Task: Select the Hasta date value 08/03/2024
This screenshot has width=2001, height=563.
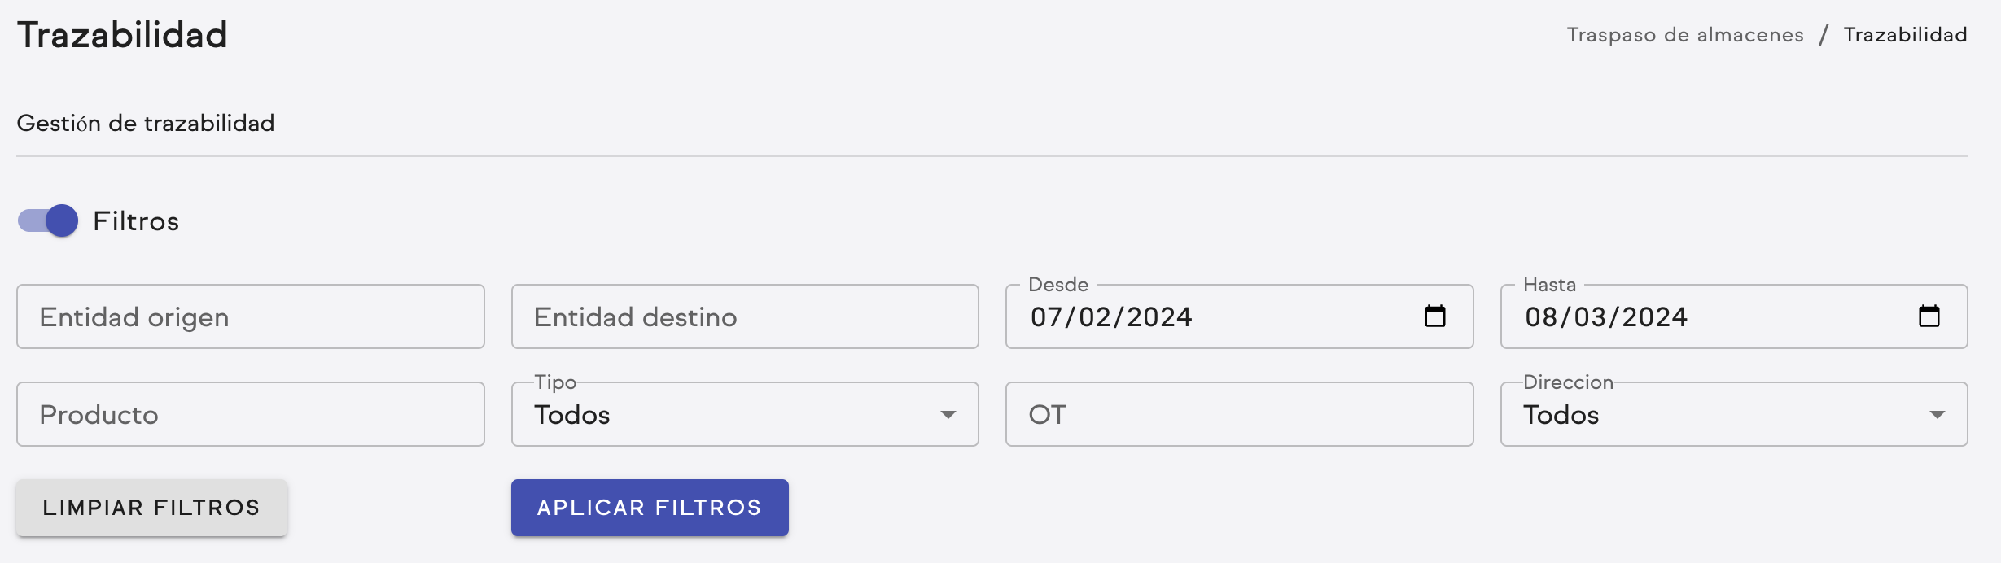Action: (1606, 317)
